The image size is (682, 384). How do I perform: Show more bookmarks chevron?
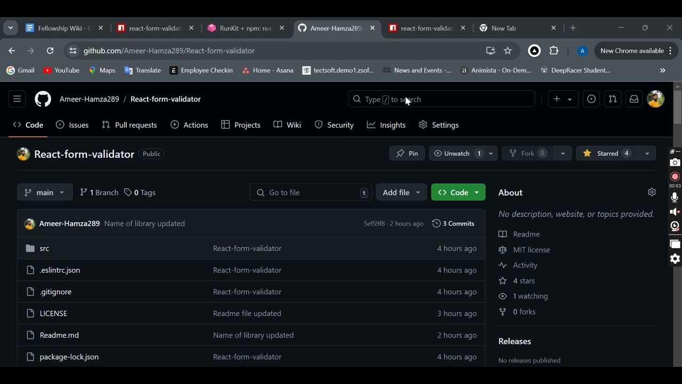pos(663,70)
